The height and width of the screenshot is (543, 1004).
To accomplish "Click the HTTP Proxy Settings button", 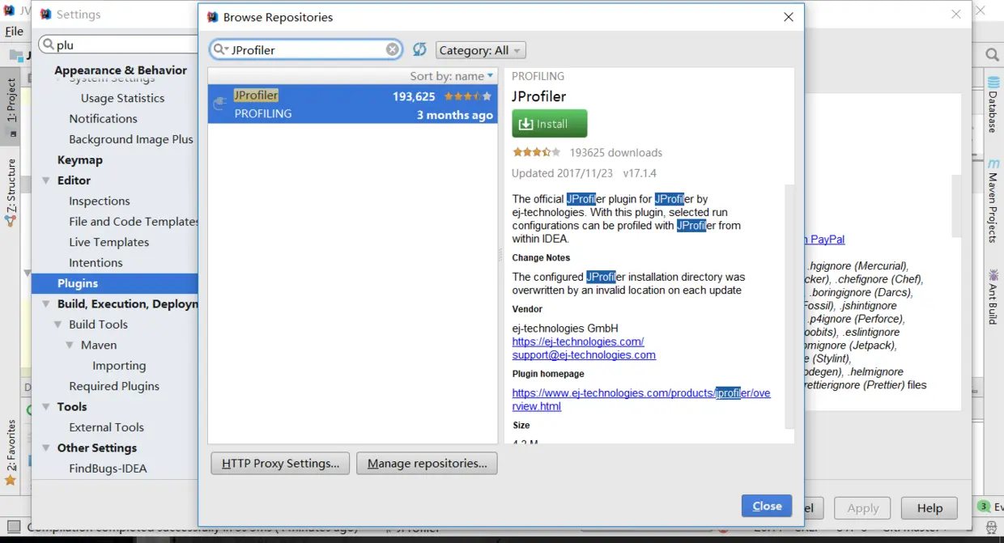I will (280, 464).
